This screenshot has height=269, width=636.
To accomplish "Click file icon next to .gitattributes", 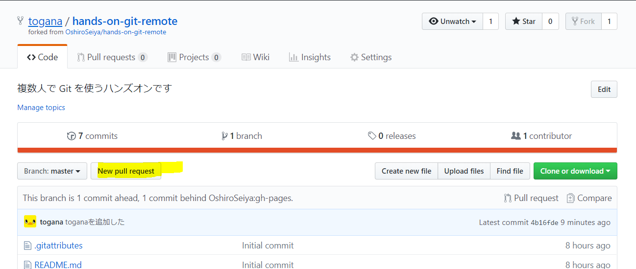I will [27, 246].
